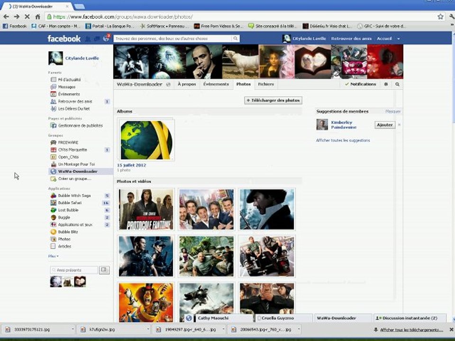Open the friend requests icon in the Facebook header

point(88,38)
